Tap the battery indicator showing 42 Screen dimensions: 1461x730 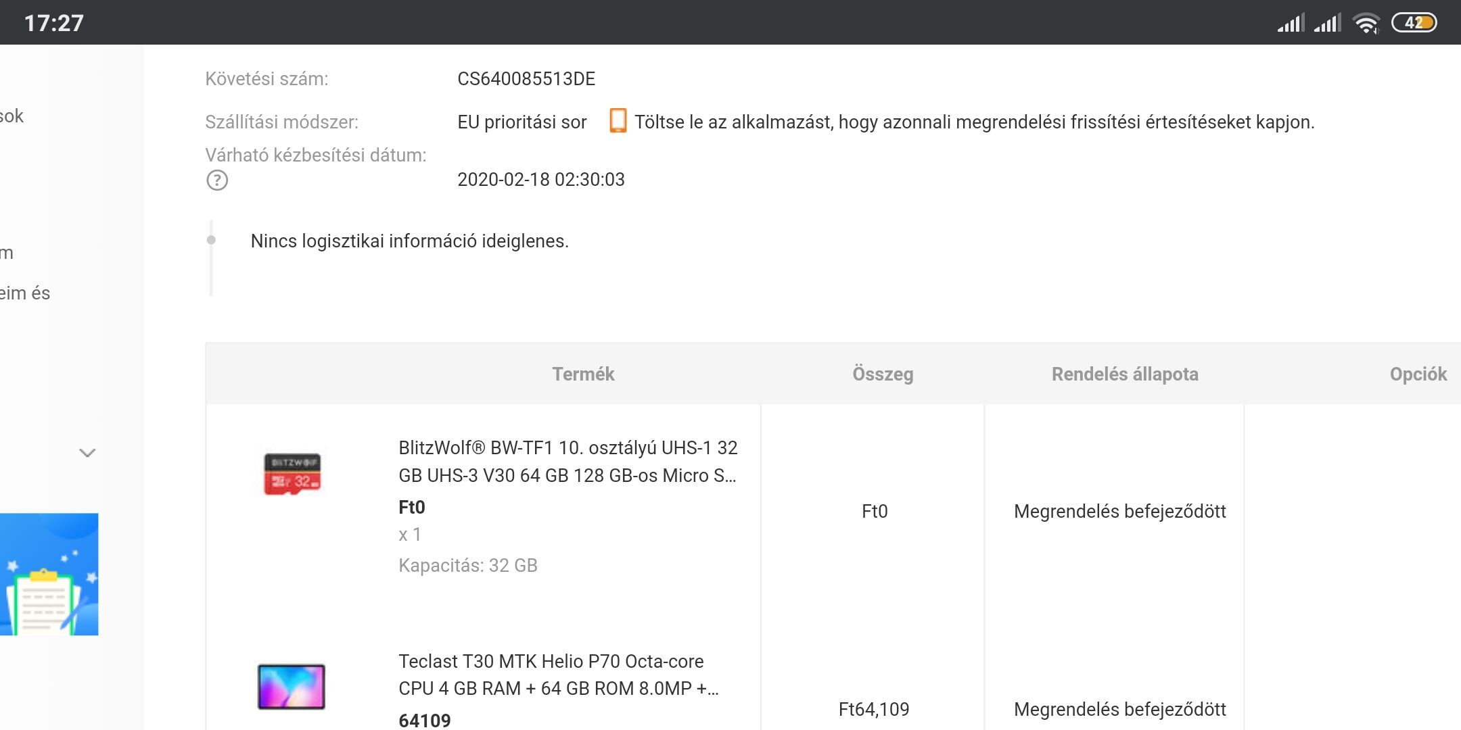pos(1414,23)
